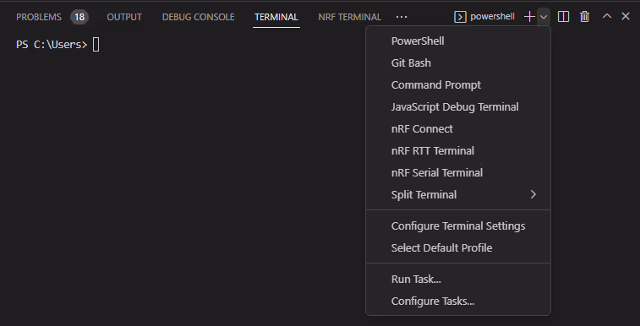
Task: Maximize panel using the up chevron
Action: [x=607, y=16]
